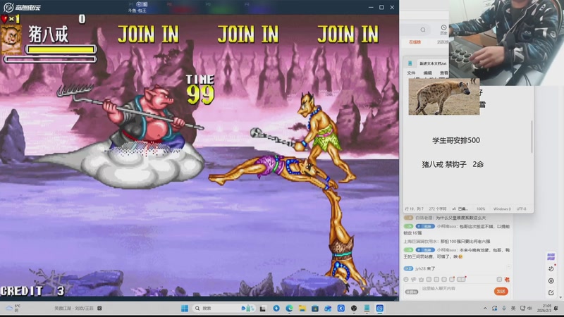
Task: Open the clock and date panel
Action: 545,308
